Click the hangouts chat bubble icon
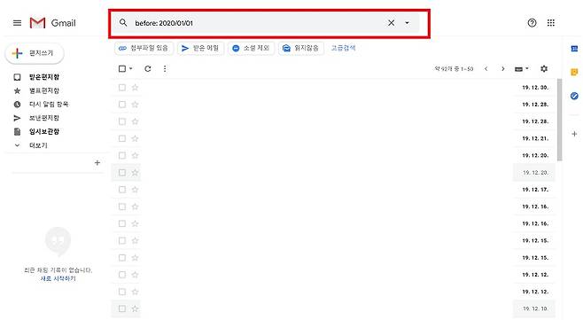This screenshot has width=583, height=320. [x=58, y=241]
